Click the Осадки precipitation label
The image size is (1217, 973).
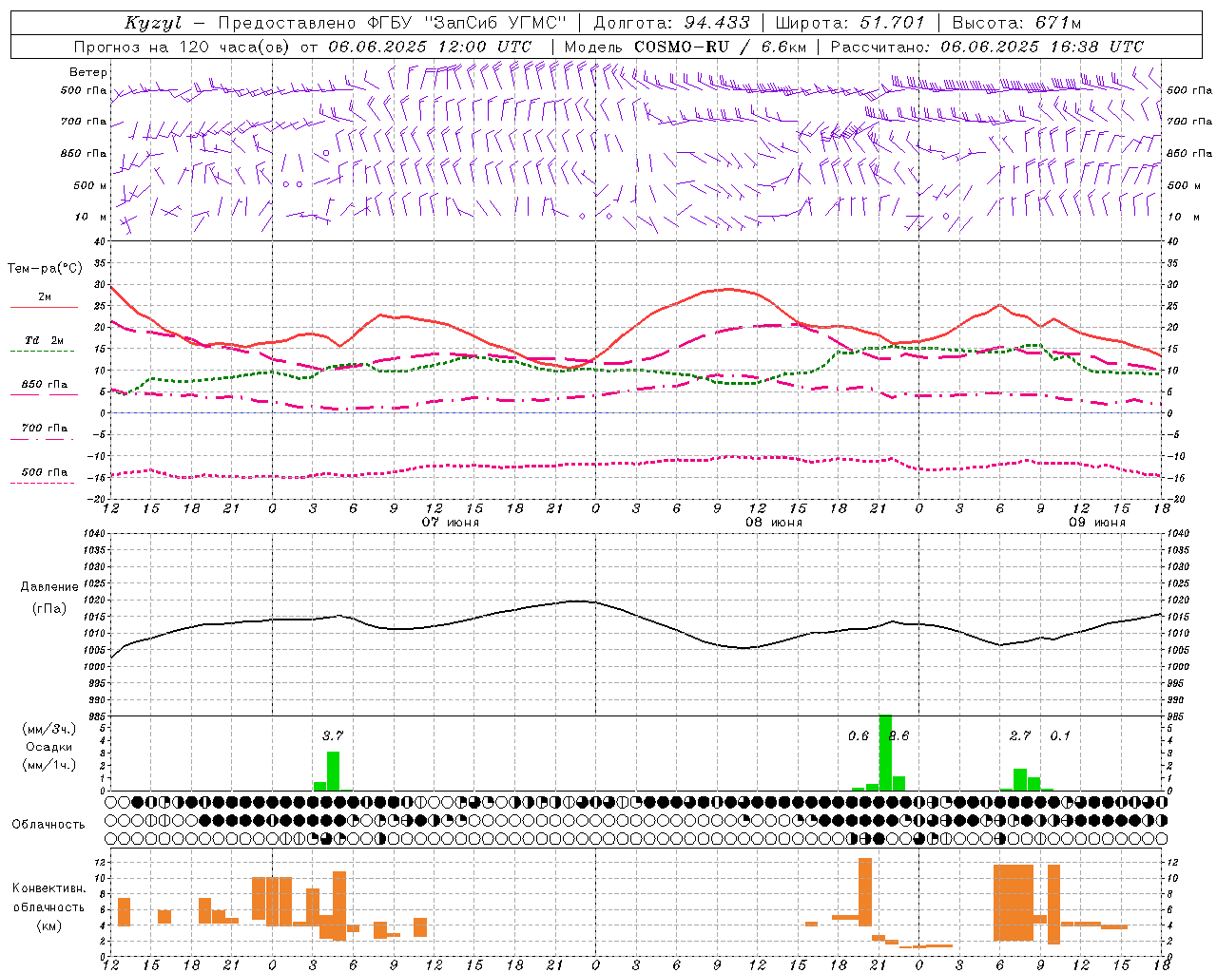pos(48,747)
